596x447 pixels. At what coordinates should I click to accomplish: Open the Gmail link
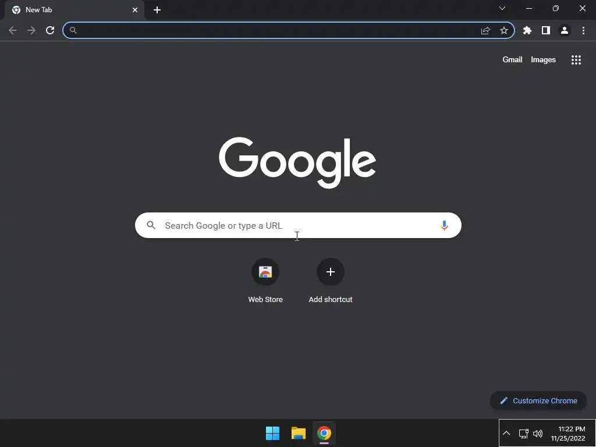[x=512, y=60]
